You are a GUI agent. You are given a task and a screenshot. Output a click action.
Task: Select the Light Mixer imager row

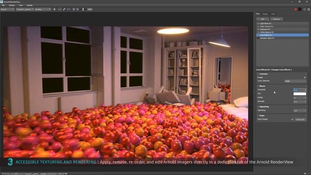282,24
